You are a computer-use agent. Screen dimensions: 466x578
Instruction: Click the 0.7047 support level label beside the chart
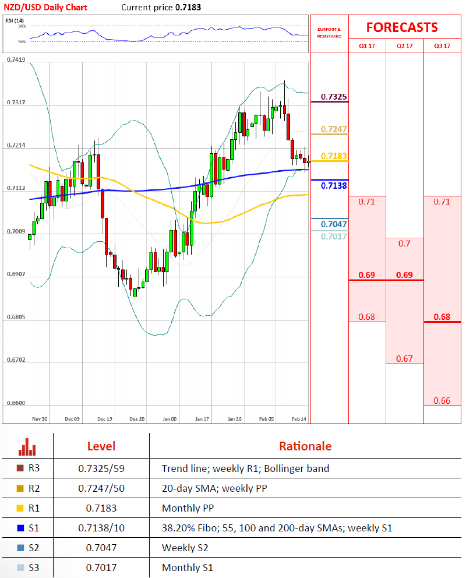tap(334, 224)
